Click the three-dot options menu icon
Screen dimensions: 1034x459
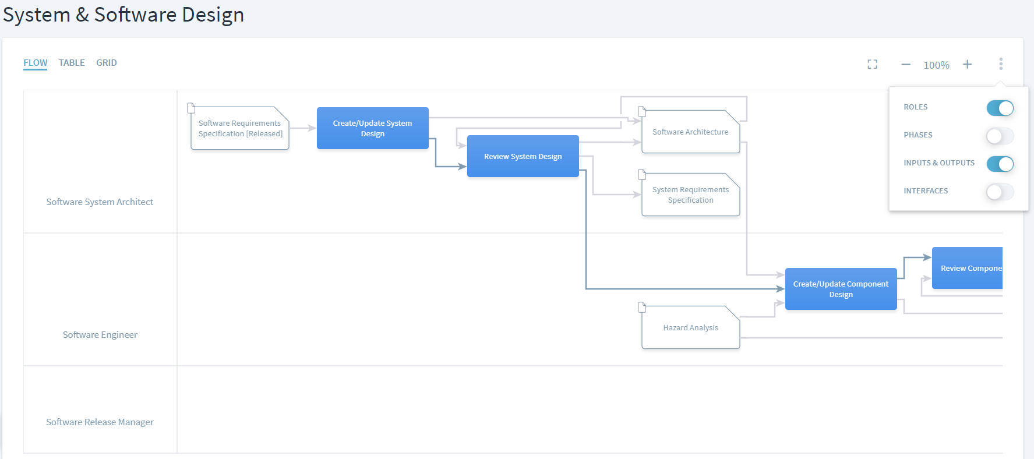pyautogui.click(x=1001, y=64)
